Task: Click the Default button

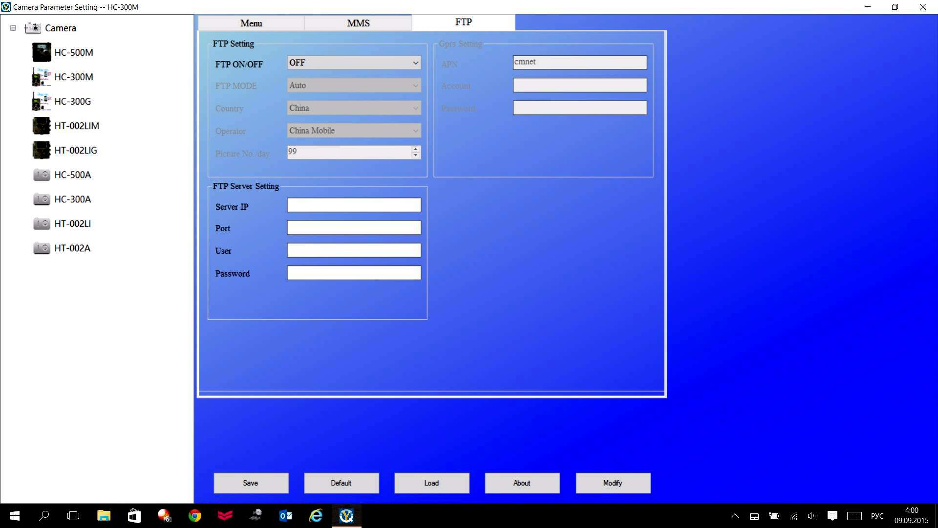Action: [341, 482]
